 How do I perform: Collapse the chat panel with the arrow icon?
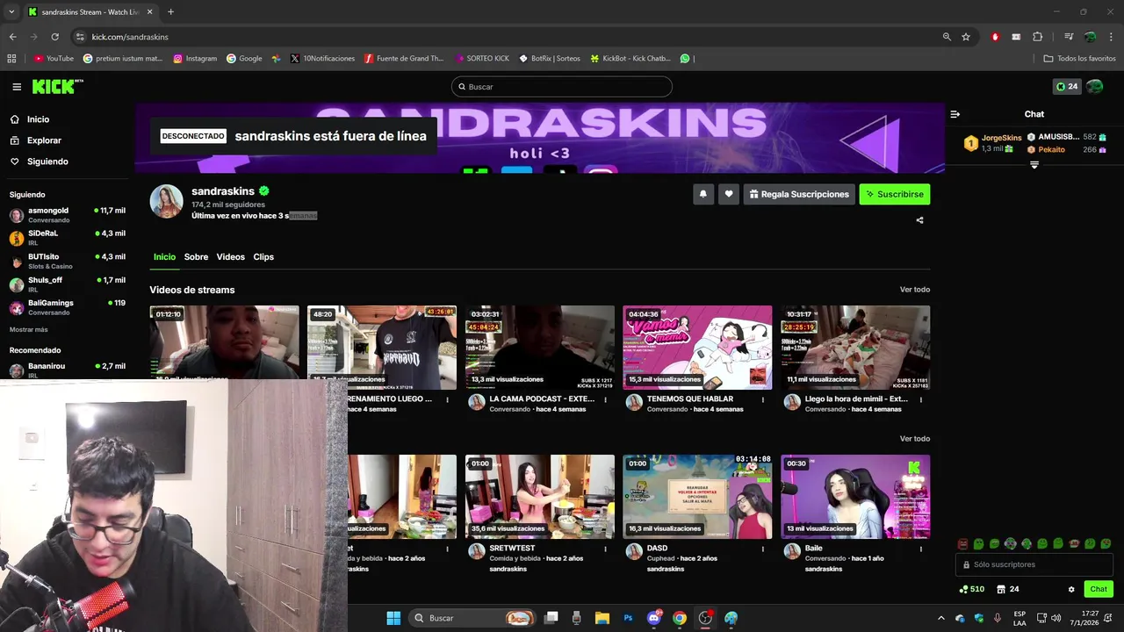coord(955,114)
